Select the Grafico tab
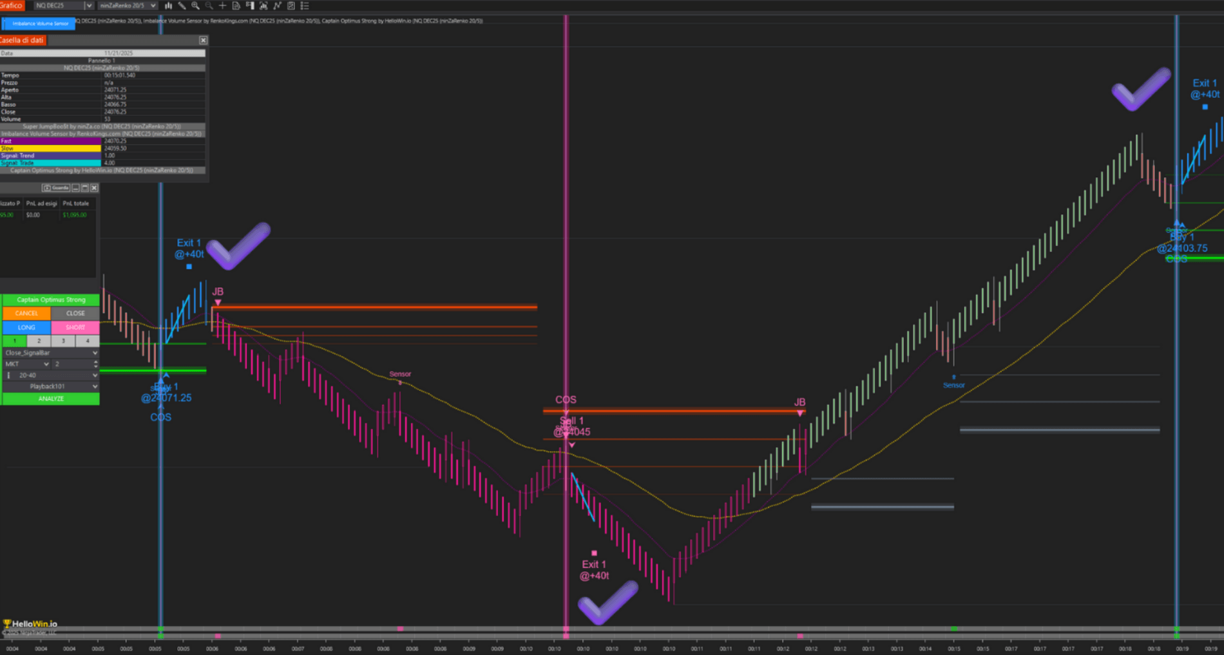Viewport: 1224px width, 655px height. (x=12, y=5)
